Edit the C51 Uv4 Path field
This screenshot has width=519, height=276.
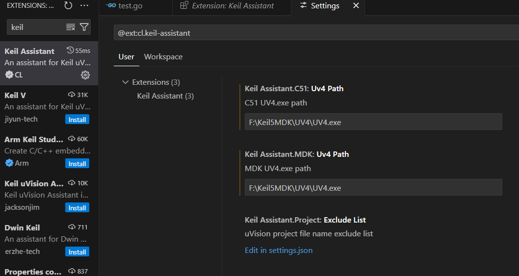(x=373, y=122)
